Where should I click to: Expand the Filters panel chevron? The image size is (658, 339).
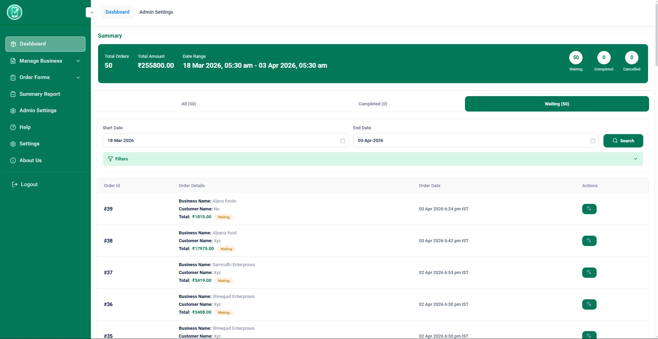(635, 159)
